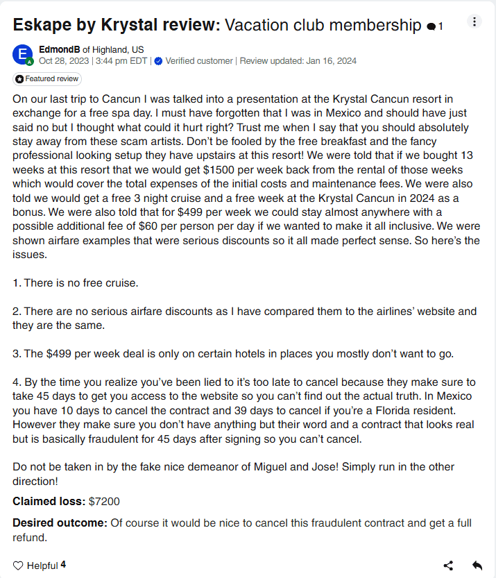Click the star in the Featured review badge
The height and width of the screenshot is (578, 496).
[19, 79]
